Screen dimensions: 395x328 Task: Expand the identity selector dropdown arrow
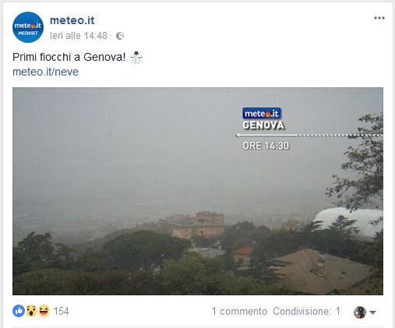coord(373,312)
